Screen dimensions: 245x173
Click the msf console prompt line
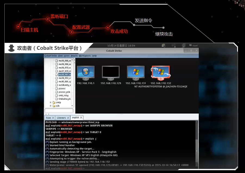pyautogui.click(x=65, y=168)
